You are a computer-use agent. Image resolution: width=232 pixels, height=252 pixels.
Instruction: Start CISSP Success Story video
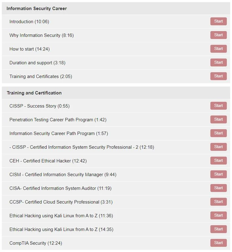pyautogui.click(x=218, y=106)
